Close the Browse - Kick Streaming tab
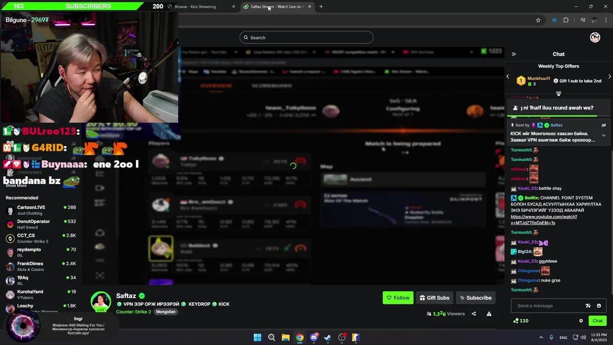Viewport: 613px width, 345px height. [x=234, y=7]
